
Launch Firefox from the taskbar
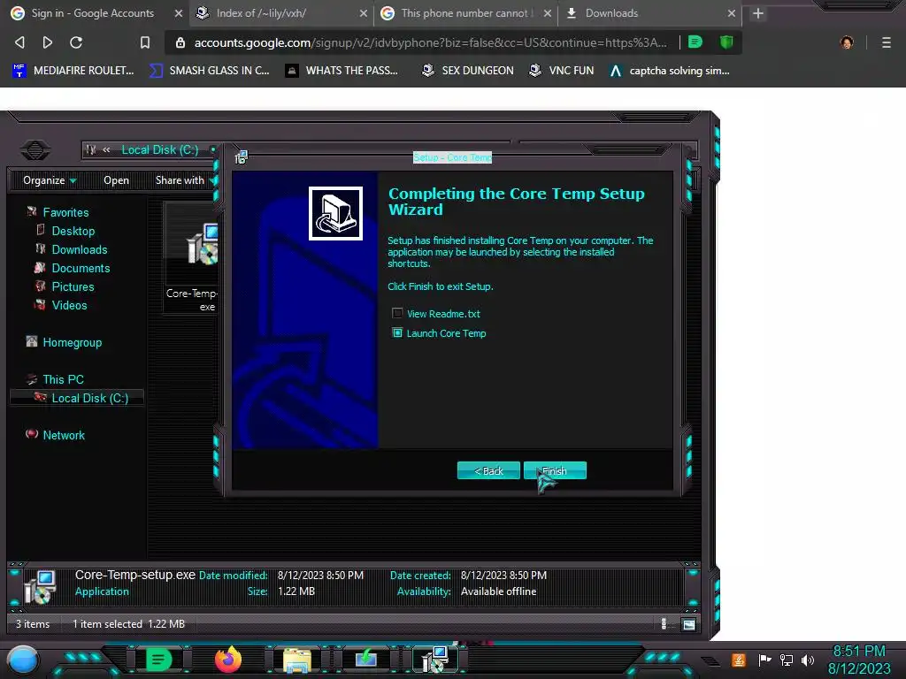pos(227,659)
